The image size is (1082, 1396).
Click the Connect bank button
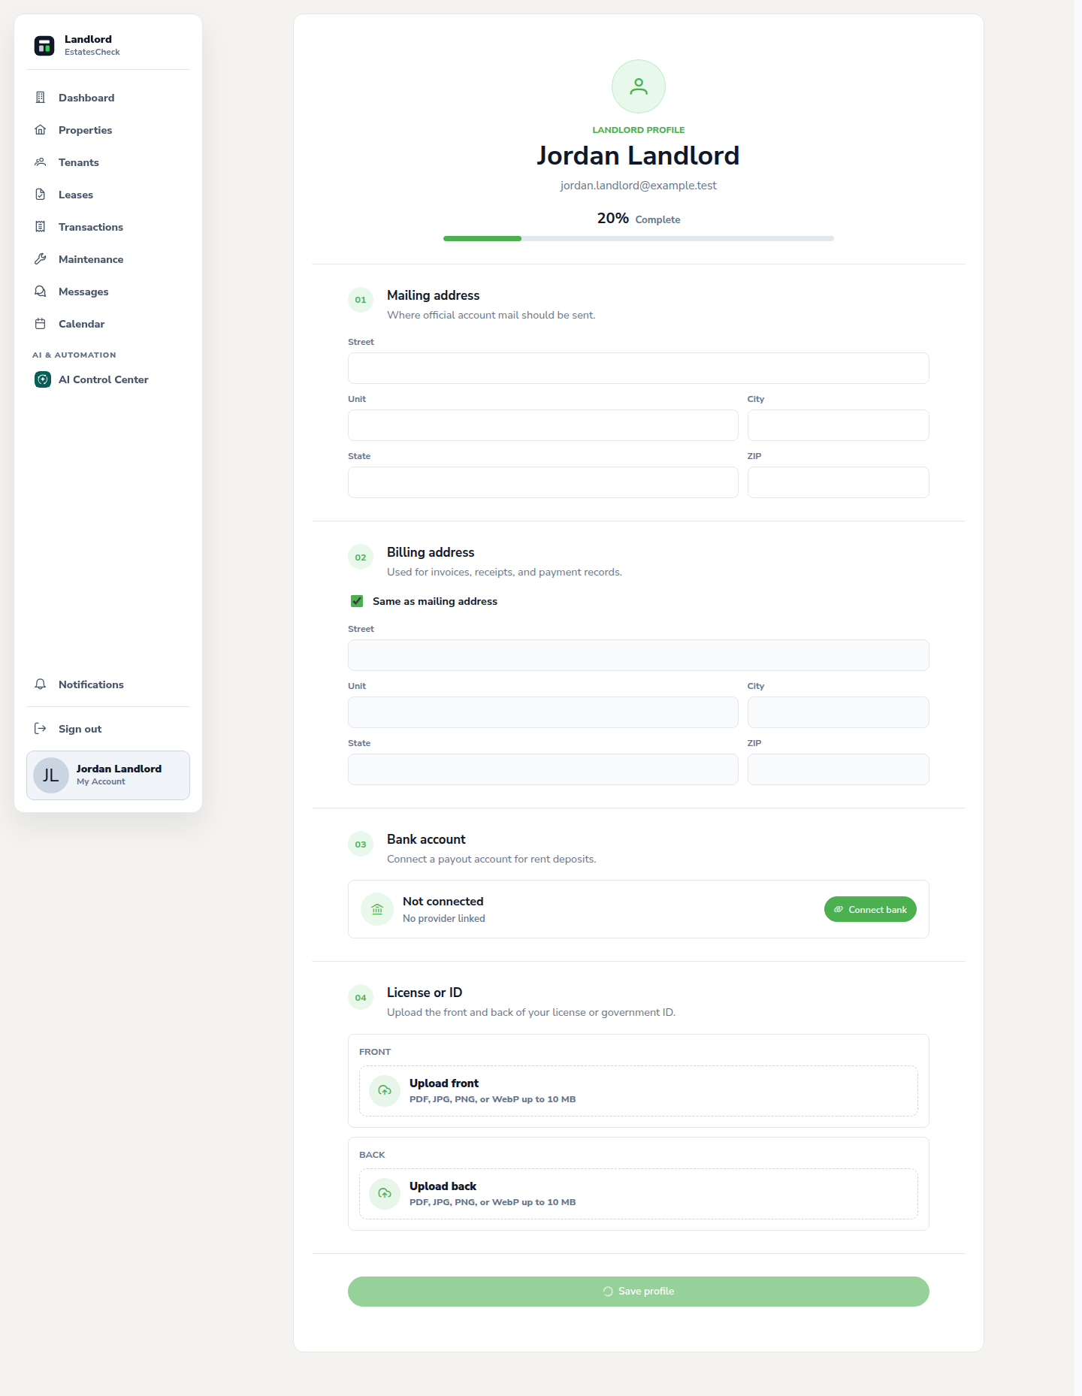[x=870, y=909]
